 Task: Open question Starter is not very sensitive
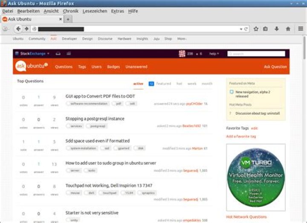tap(92, 213)
